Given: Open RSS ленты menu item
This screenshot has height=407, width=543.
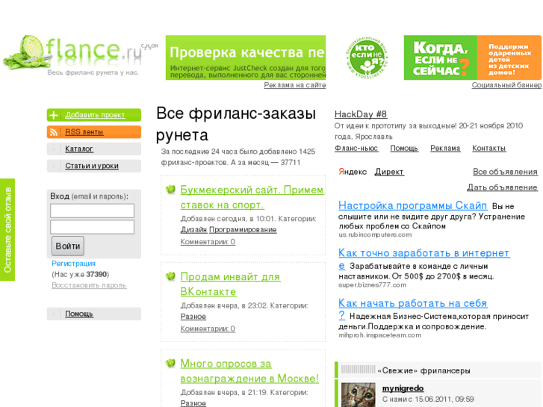Looking at the screenshot, I should 84,132.
